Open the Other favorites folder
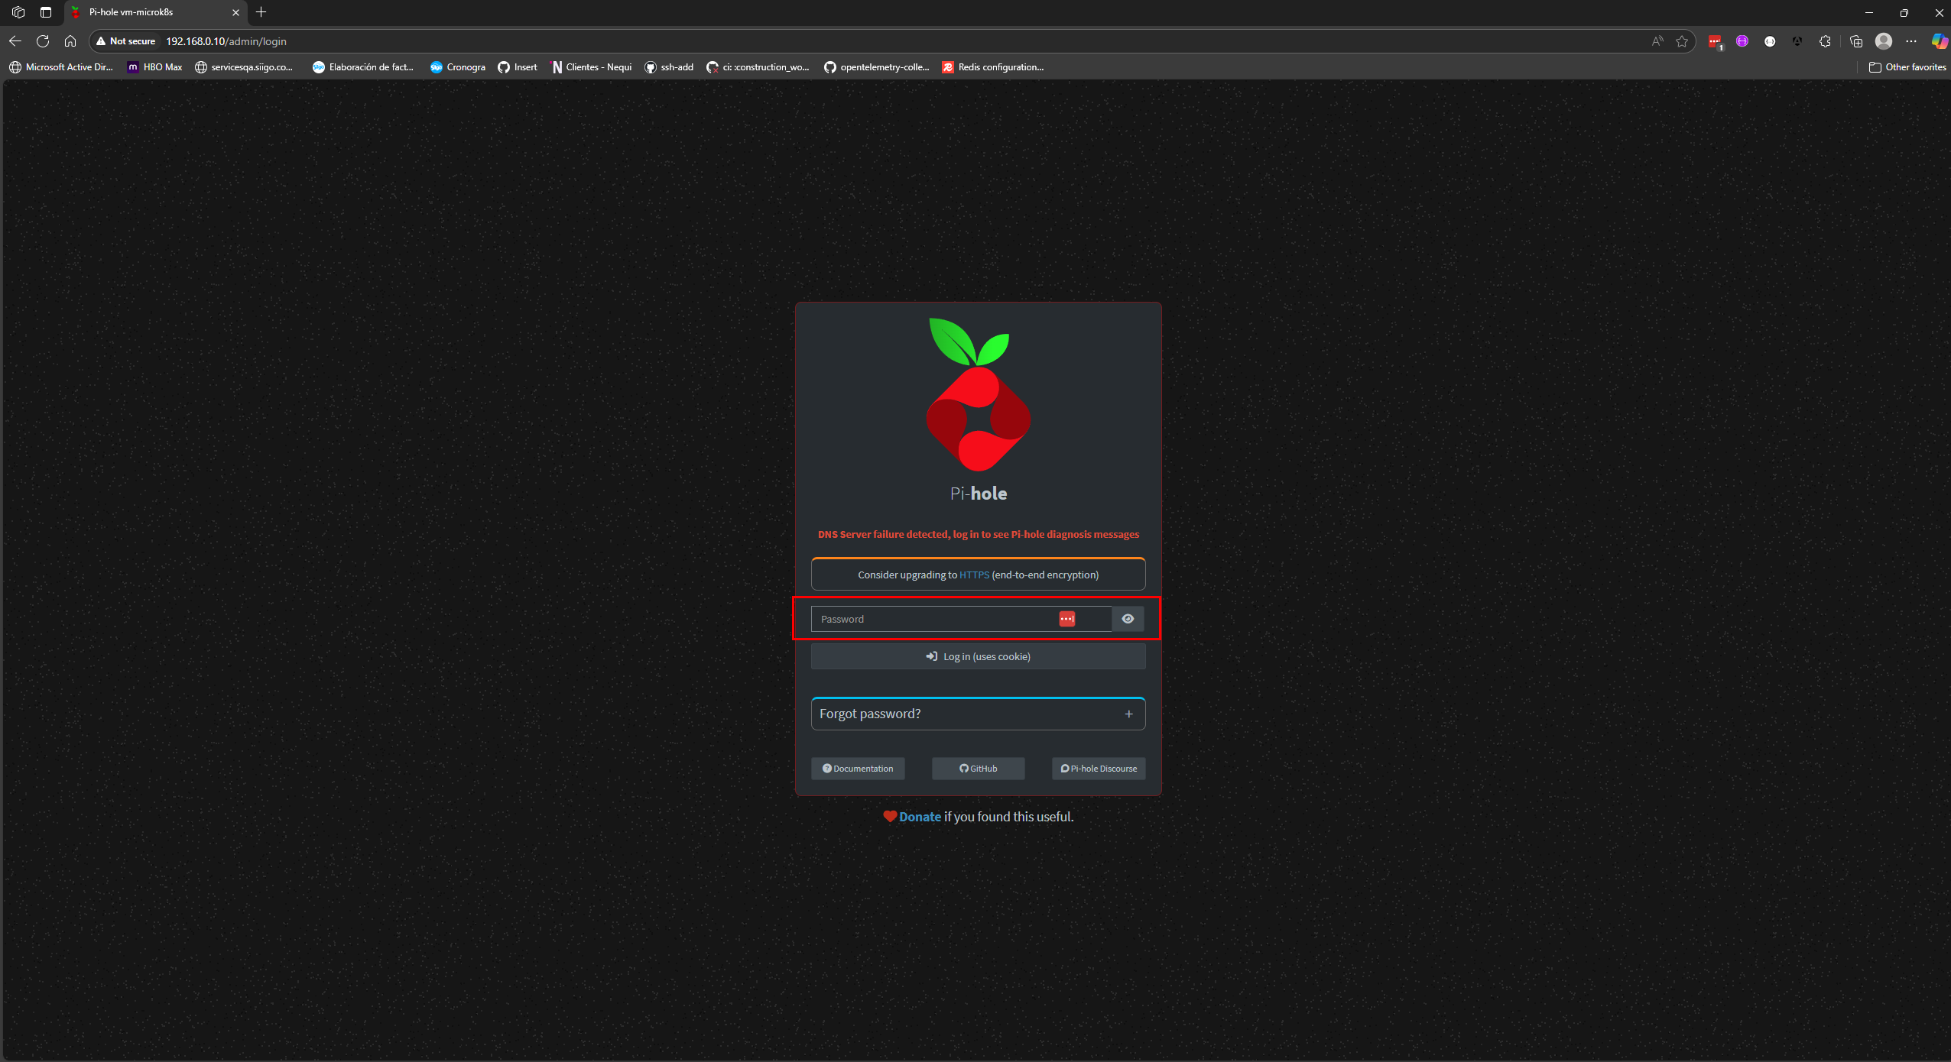The width and height of the screenshot is (1951, 1062). tap(1907, 67)
